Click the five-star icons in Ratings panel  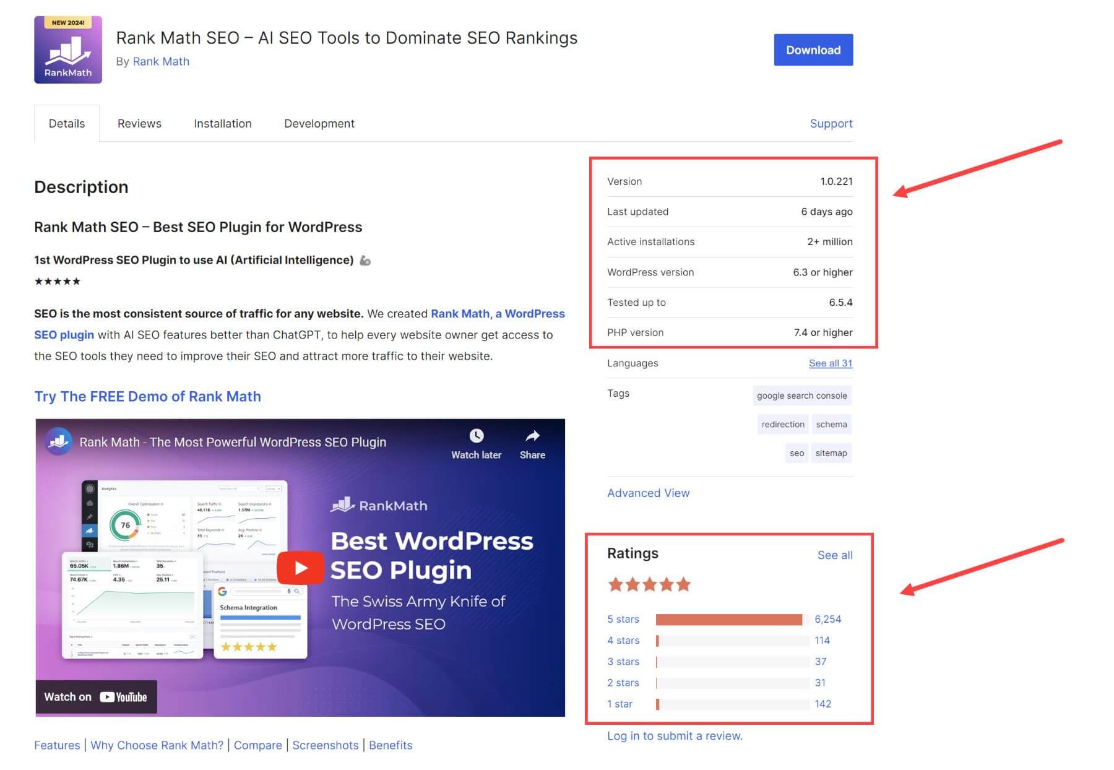649,583
